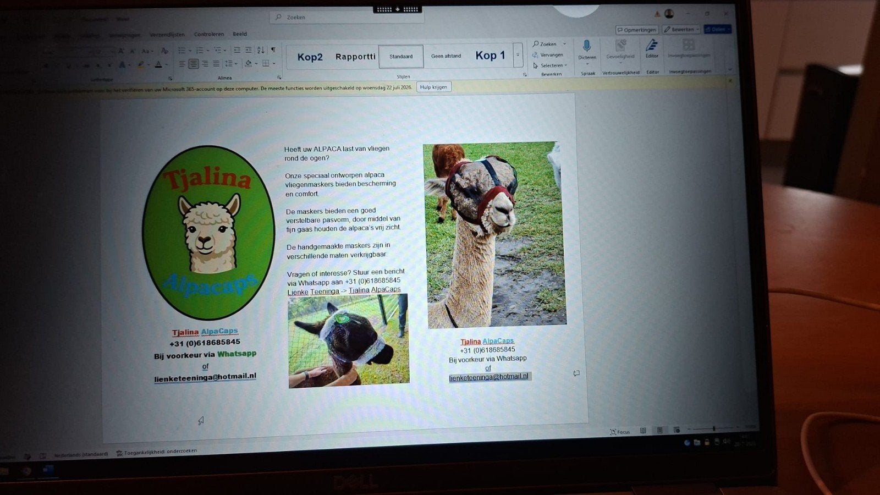This screenshot has height=495, width=880.
Task: Click Toegankelijkheid: onderzoeken in status bar
Action: click(x=157, y=452)
